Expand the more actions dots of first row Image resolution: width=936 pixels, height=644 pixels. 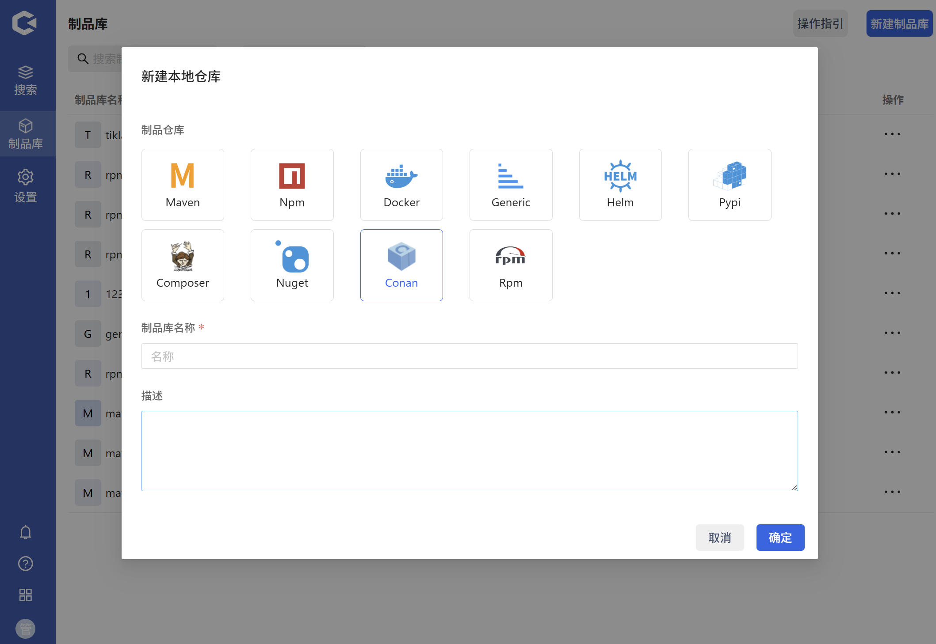tap(892, 134)
